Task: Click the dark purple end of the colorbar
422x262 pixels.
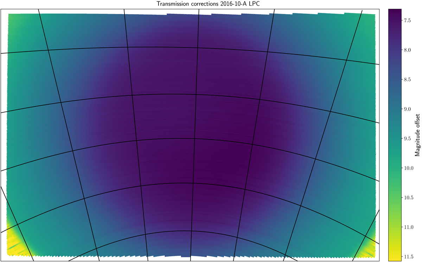Action: (x=394, y=12)
